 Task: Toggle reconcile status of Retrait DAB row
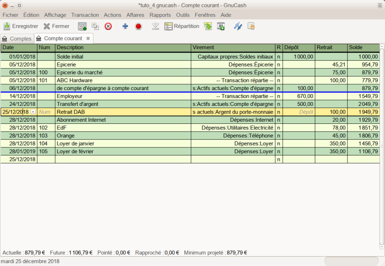[x=278, y=112]
